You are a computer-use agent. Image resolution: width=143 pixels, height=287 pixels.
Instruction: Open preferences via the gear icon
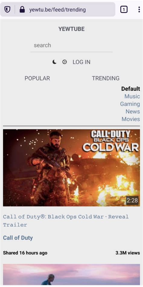point(64,62)
